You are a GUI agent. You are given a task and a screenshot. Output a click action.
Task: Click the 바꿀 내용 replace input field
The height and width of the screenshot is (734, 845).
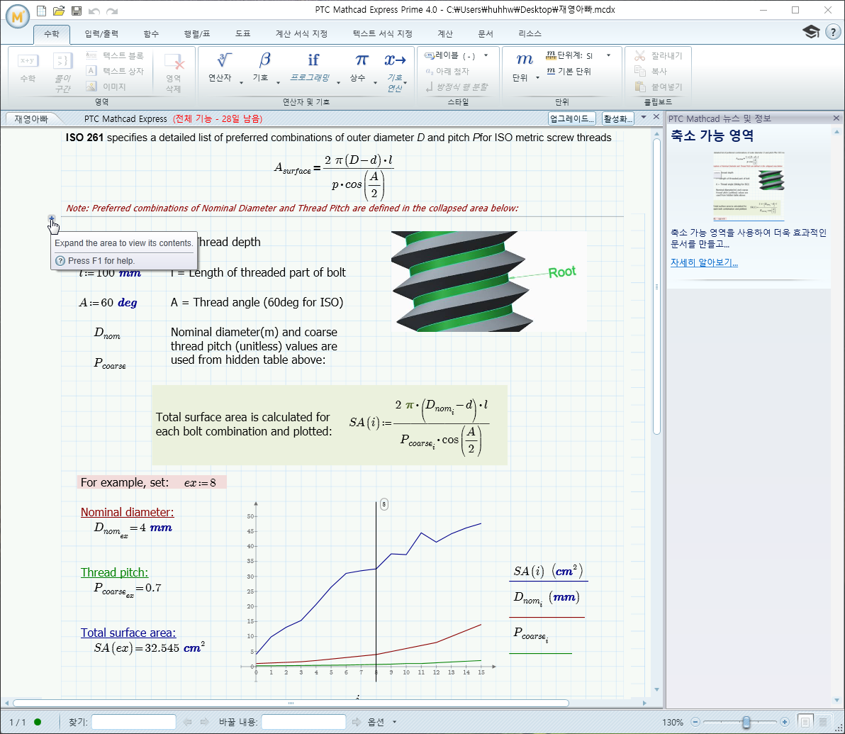(303, 722)
